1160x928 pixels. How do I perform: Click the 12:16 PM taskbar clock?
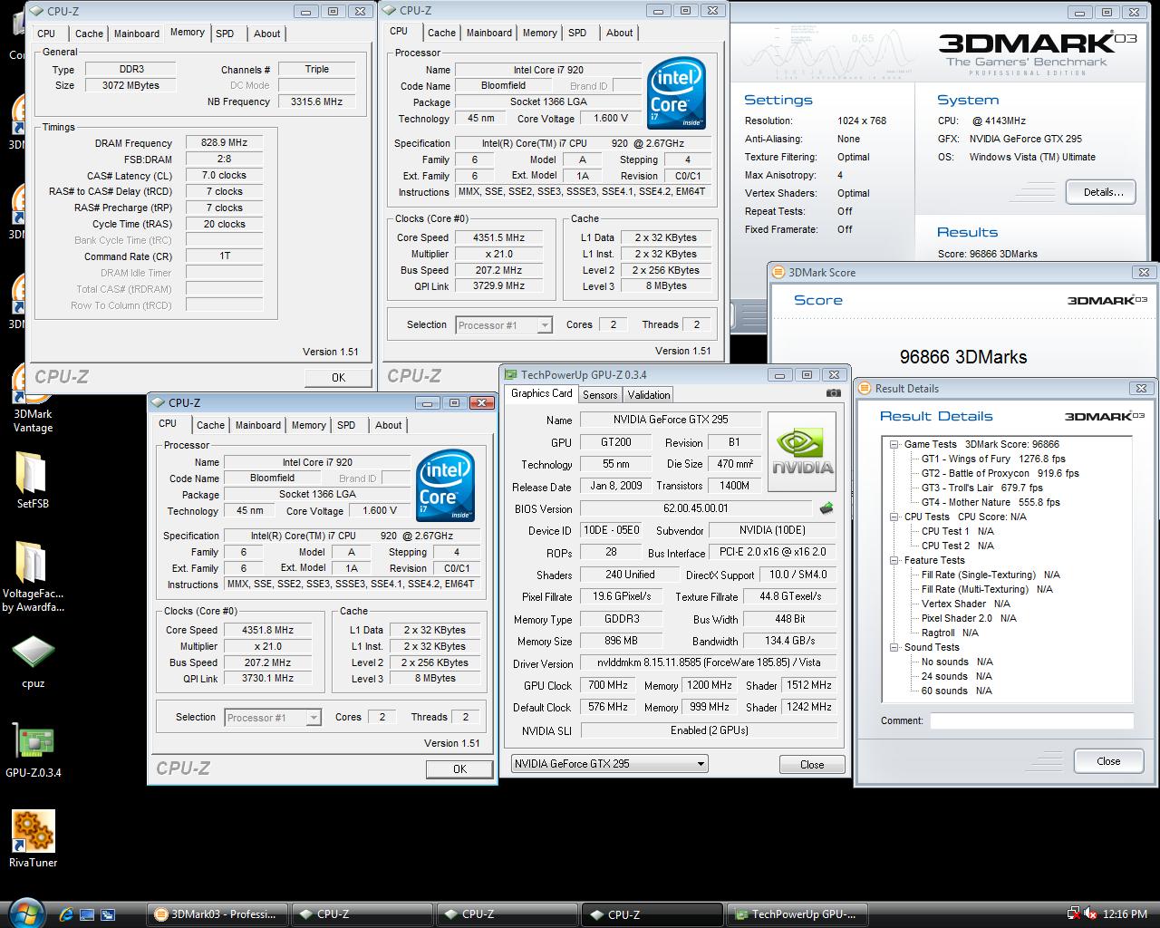pyautogui.click(x=1125, y=914)
